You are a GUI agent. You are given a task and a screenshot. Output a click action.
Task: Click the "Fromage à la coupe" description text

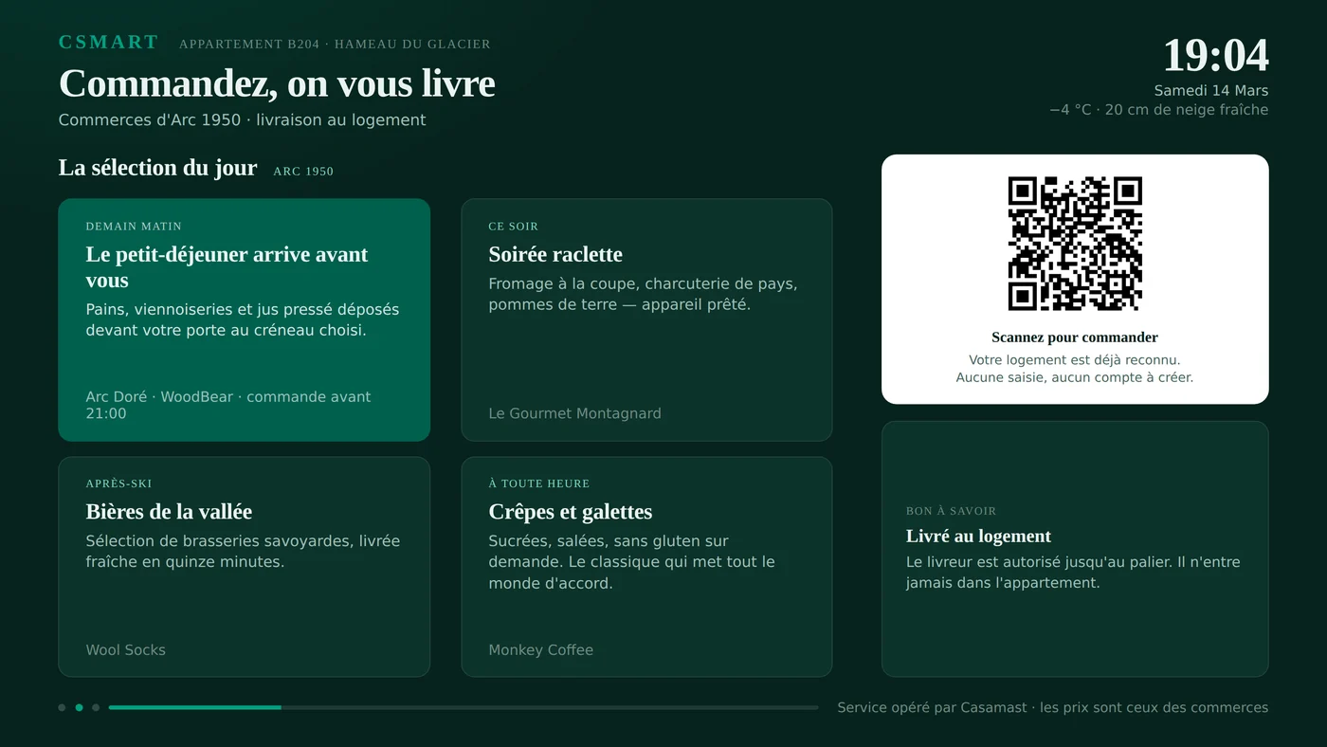point(643,295)
